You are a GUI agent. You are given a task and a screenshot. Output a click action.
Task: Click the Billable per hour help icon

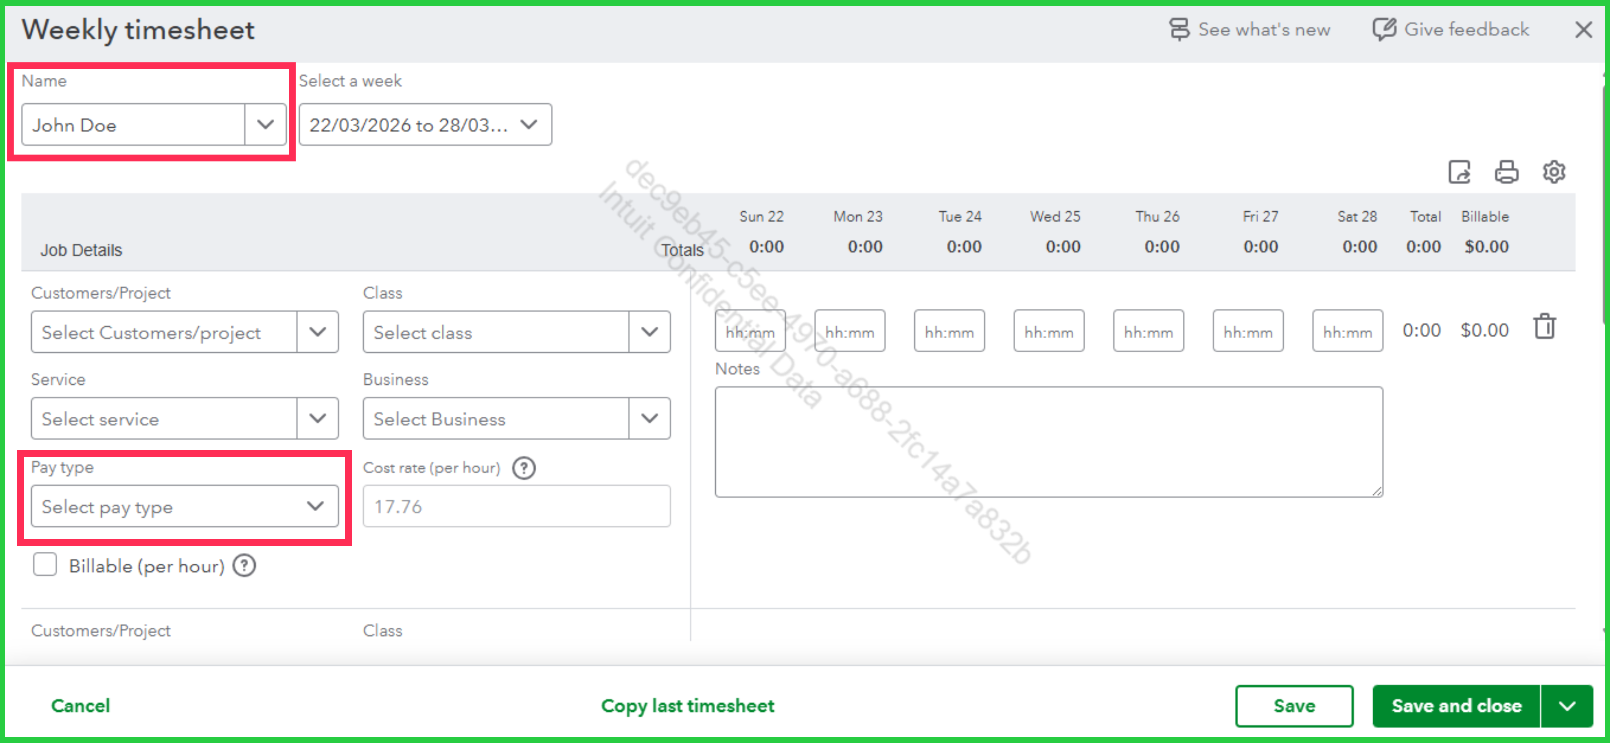(244, 566)
